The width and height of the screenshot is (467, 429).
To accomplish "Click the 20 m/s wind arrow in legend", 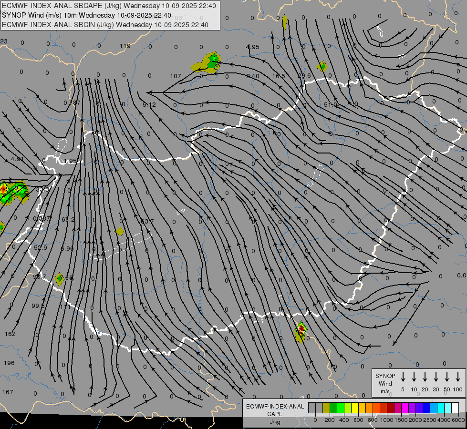I will [x=425, y=377].
